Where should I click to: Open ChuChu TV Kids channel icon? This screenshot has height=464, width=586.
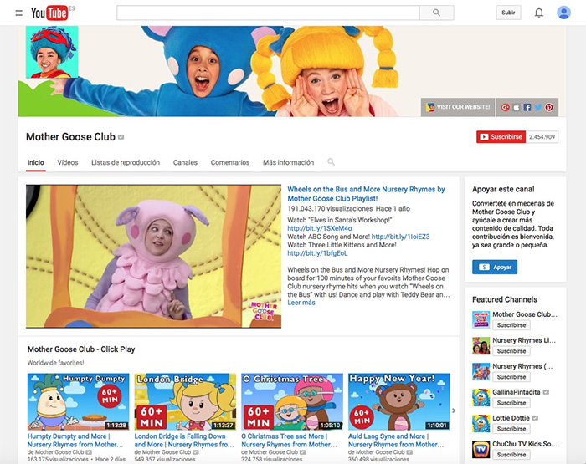(x=481, y=450)
